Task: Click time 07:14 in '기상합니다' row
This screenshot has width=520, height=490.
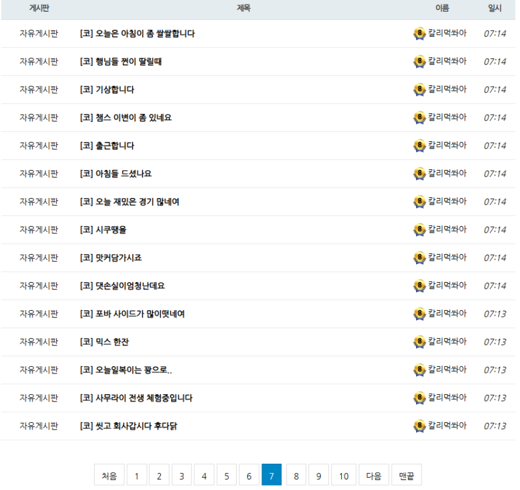Action: [x=495, y=90]
